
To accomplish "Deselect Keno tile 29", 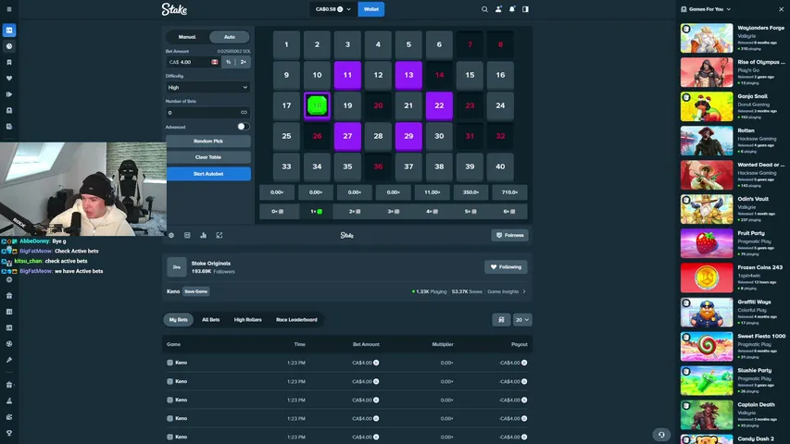I will click(x=408, y=136).
